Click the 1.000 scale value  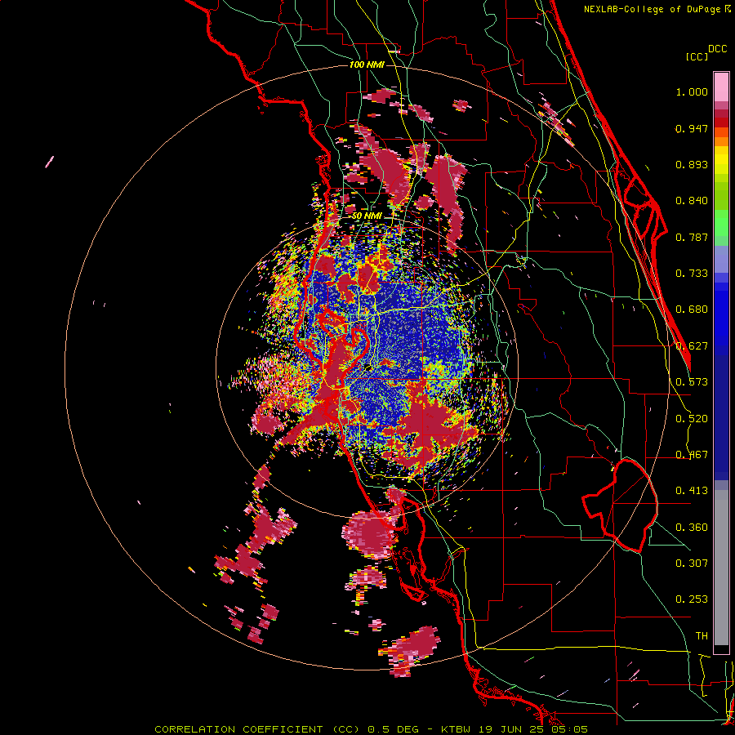(x=692, y=91)
